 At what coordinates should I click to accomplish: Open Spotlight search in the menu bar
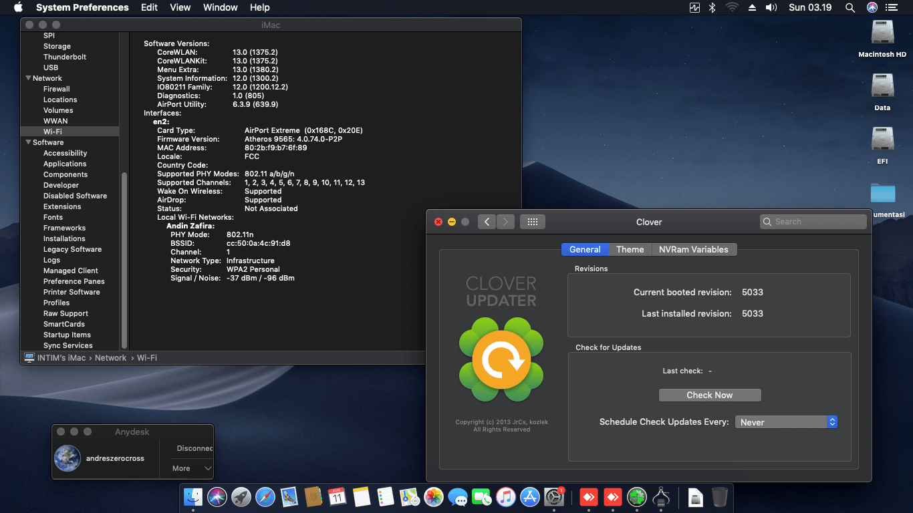850,7
